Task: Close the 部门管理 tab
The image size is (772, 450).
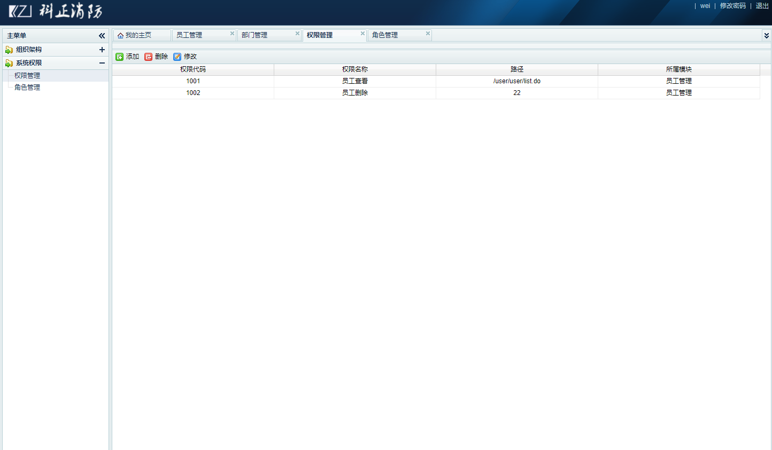Action: (297, 33)
